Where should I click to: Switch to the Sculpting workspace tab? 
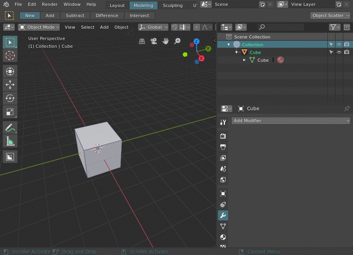point(173,5)
